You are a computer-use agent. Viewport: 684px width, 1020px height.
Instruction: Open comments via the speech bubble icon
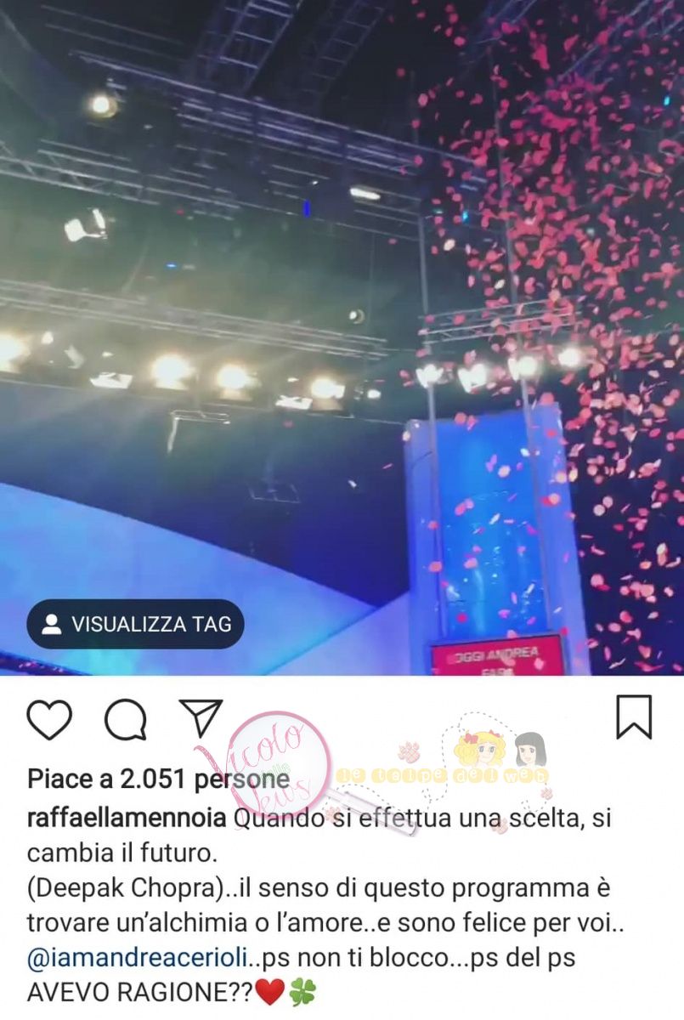(126, 719)
